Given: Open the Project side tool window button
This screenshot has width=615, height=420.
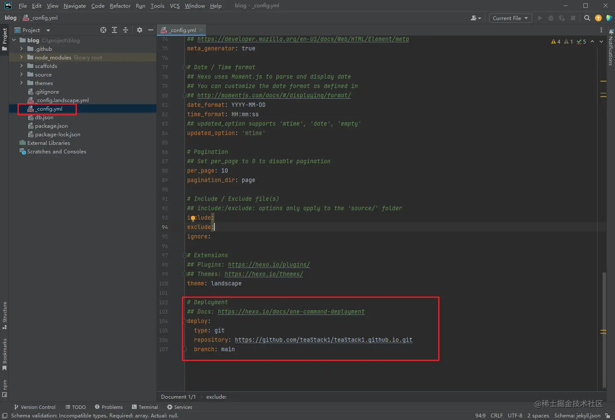Looking at the screenshot, I should click(x=5, y=39).
